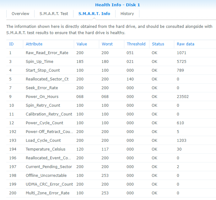
Task: Select the Power_On_Hours row
Action: coord(111,97)
